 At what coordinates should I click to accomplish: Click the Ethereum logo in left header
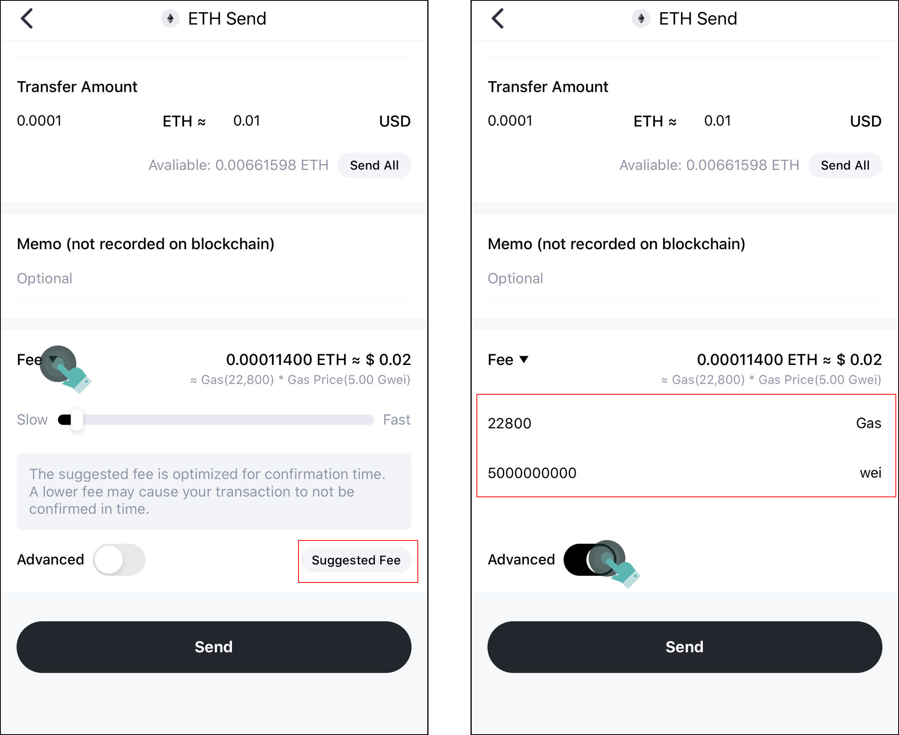(x=170, y=19)
